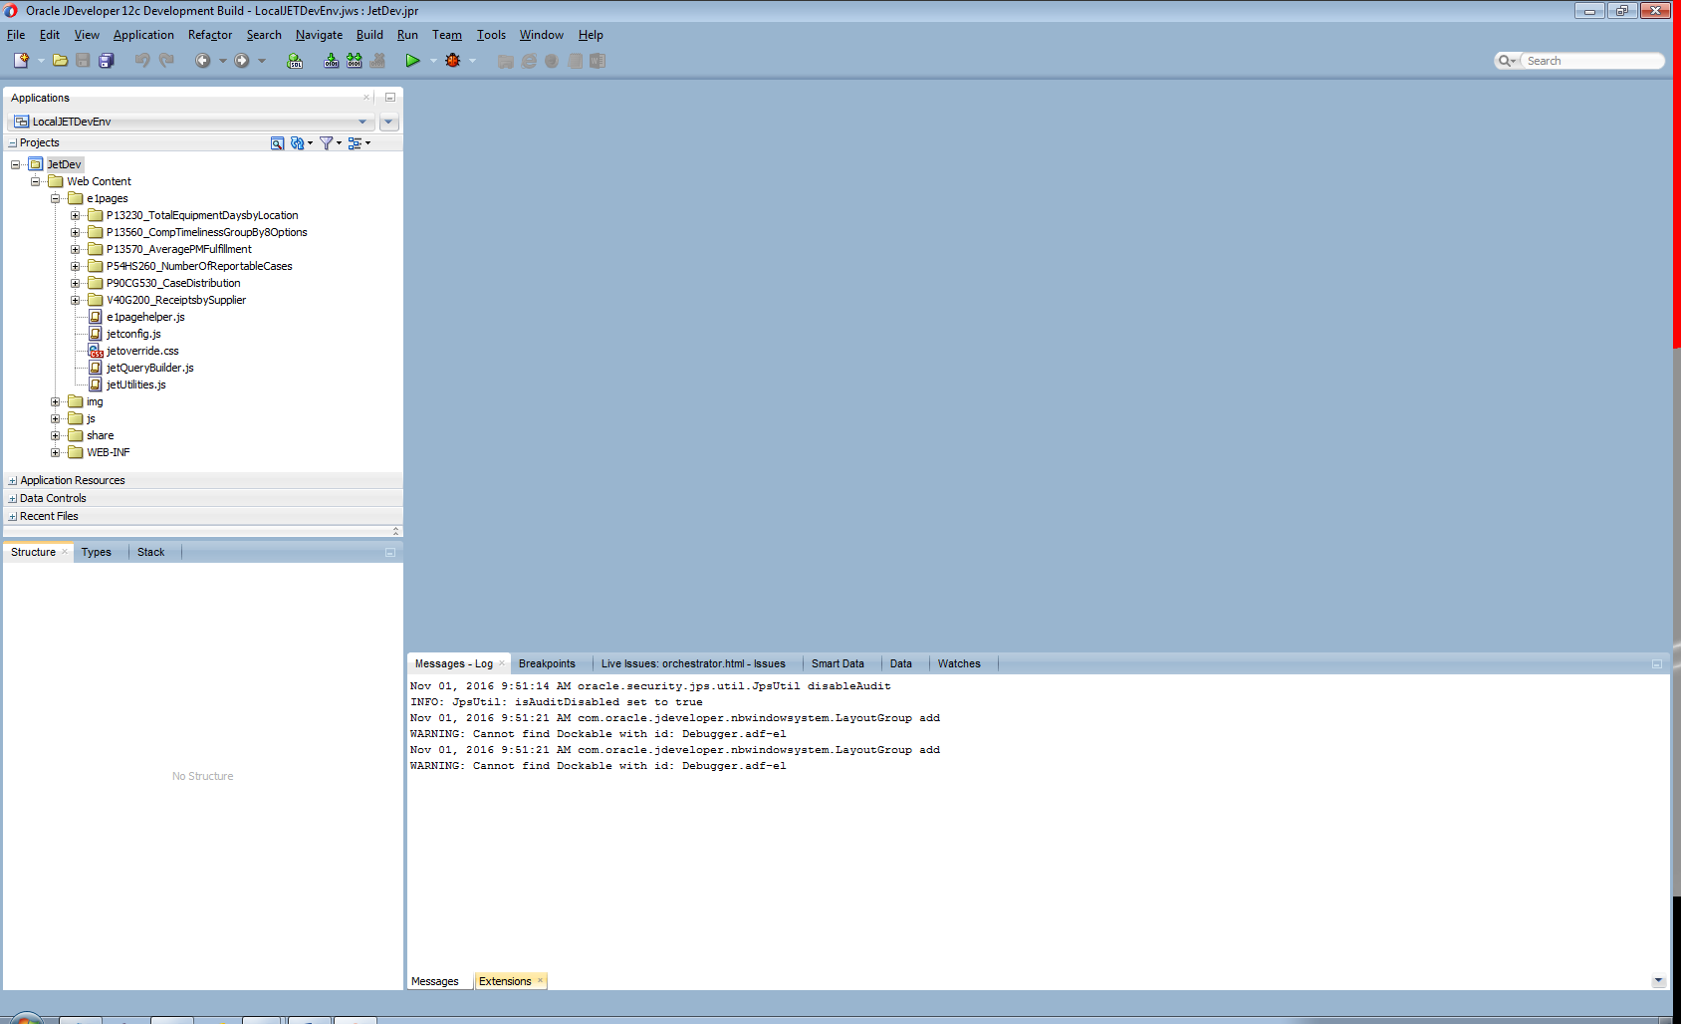Undo the last action
Screen dimensions: 1681x1024
click(x=142, y=60)
